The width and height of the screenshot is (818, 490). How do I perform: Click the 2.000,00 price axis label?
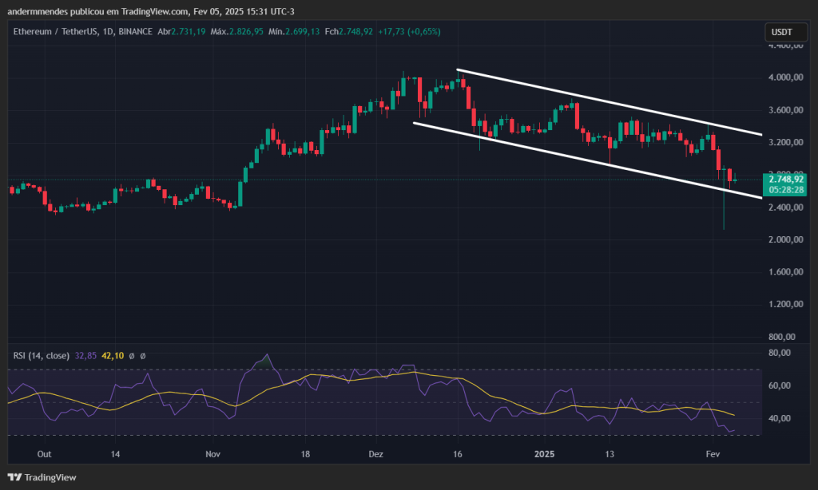point(786,239)
